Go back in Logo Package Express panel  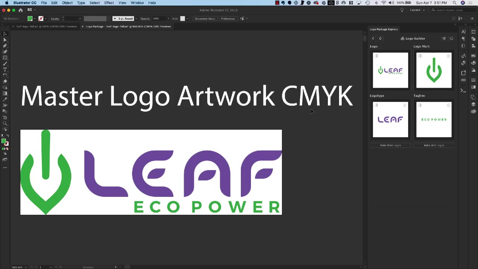pos(373,38)
